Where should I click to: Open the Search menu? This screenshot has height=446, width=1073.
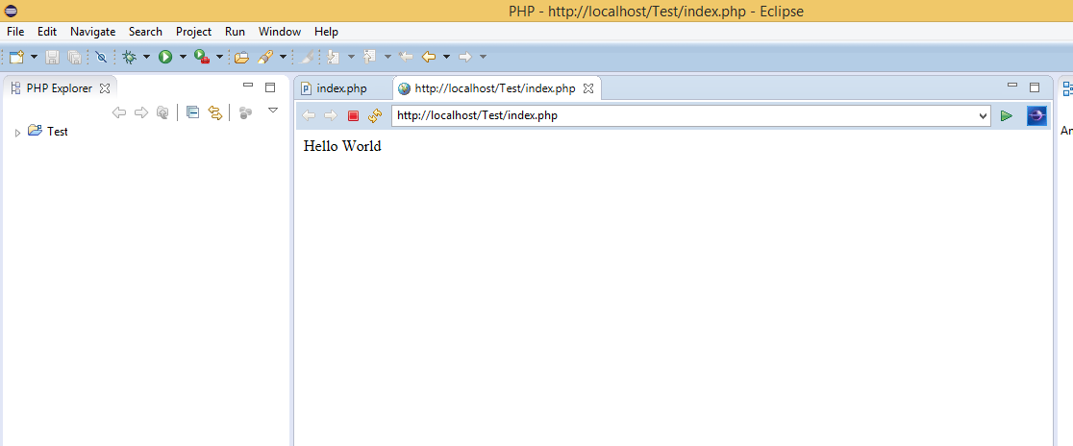146,32
